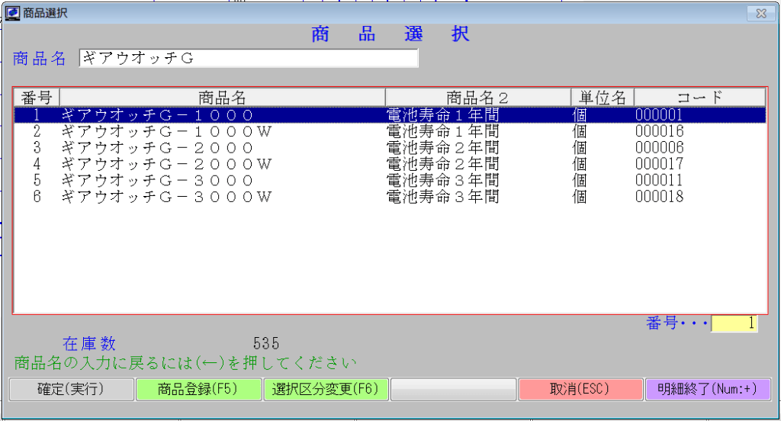Click the 在庫数 value 535
This screenshot has height=421, width=781.
tap(266, 343)
